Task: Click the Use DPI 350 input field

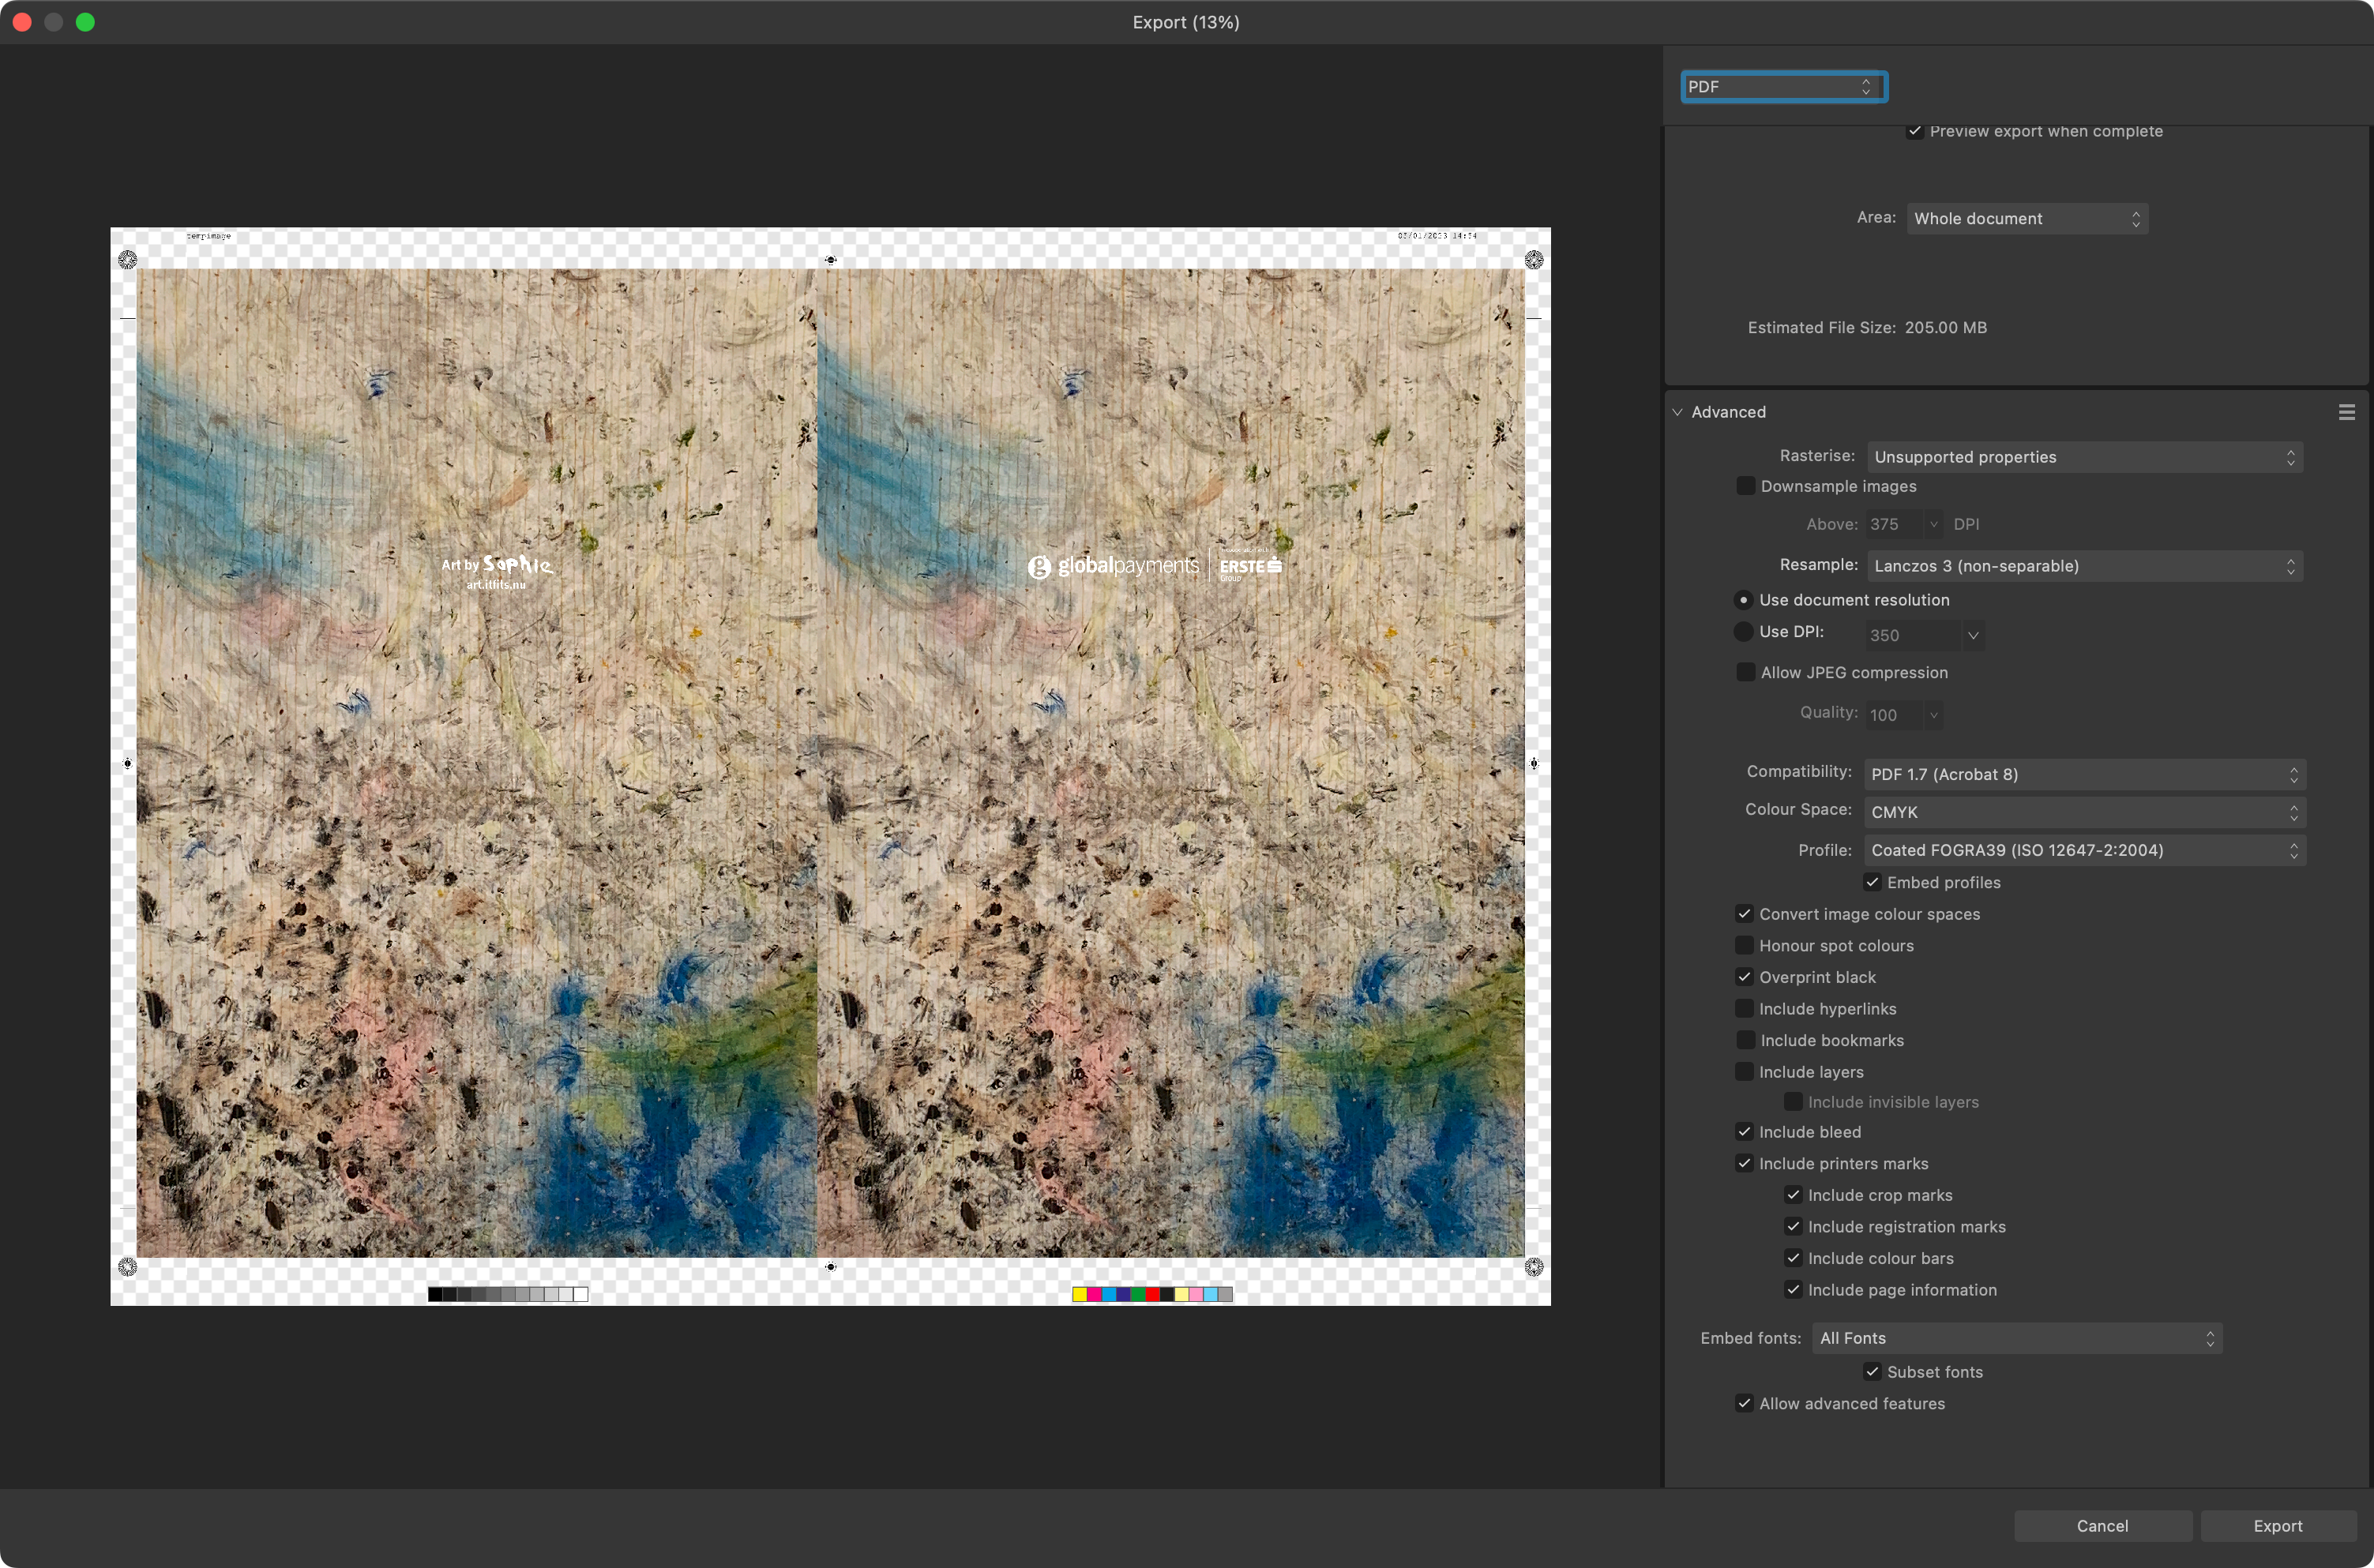Action: click(1913, 635)
